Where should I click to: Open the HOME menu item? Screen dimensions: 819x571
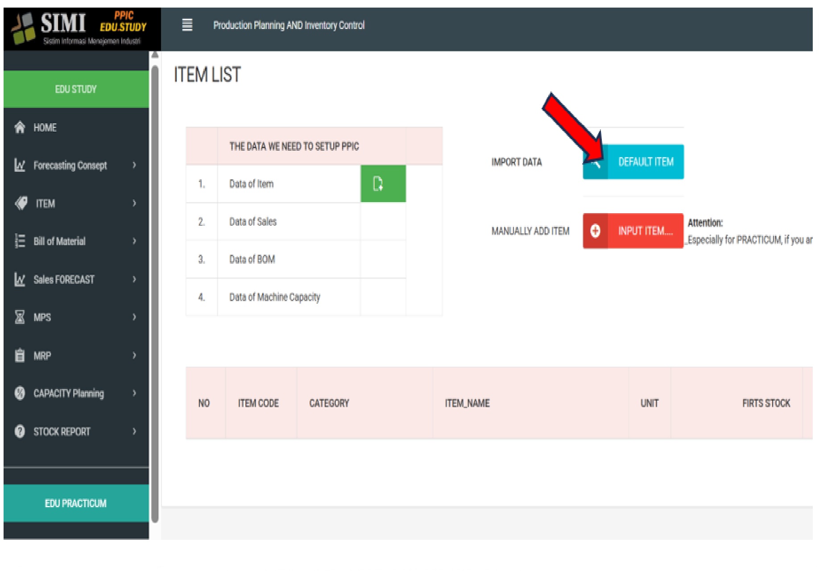[x=45, y=128]
